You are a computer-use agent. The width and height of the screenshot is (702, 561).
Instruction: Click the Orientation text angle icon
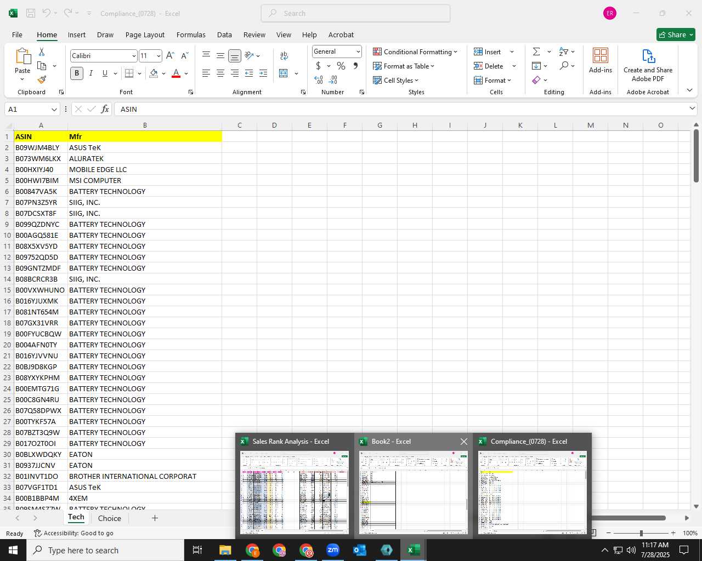coord(250,55)
